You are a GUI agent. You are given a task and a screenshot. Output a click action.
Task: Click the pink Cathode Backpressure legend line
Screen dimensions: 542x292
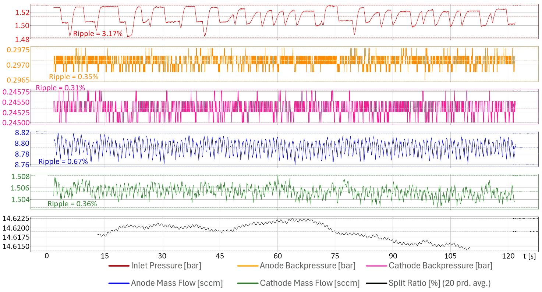[376, 266]
